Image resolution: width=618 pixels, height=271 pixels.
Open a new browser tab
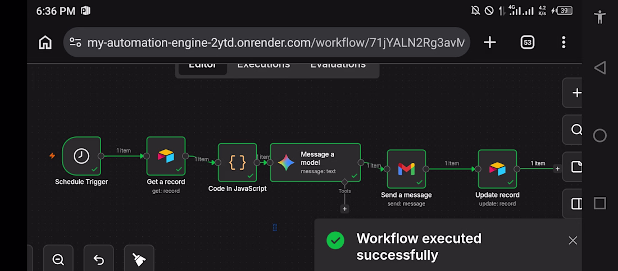click(489, 42)
